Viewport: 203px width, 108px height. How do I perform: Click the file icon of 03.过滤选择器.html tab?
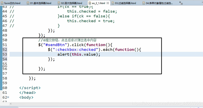pyautogui.click(x=113, y=3)
